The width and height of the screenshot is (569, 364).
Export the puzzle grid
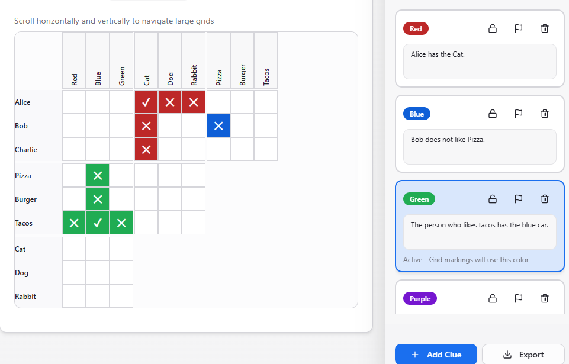(x=523, y=355)
